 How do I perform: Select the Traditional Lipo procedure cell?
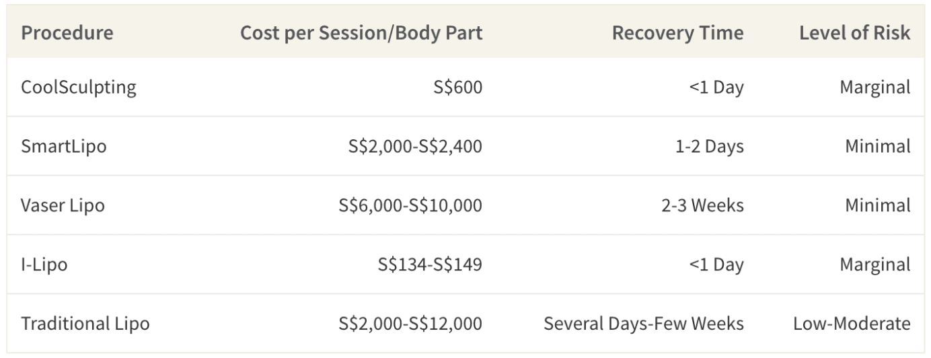click(85, 324)
